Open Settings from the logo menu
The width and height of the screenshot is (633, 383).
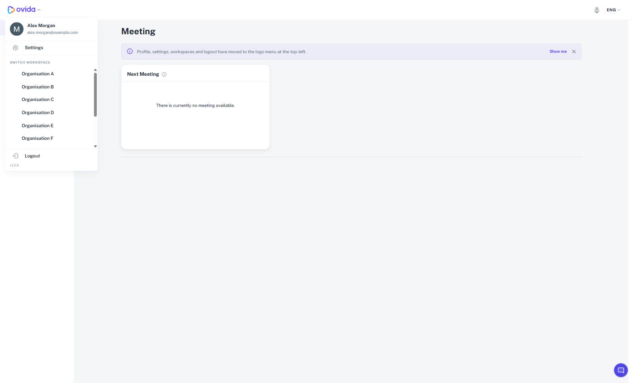click(x=51, y=48)
